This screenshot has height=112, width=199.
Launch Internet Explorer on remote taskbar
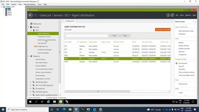[x=49, y=102]
